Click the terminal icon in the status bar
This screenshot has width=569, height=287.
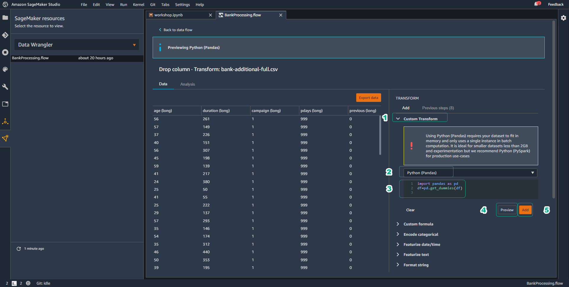14,283
